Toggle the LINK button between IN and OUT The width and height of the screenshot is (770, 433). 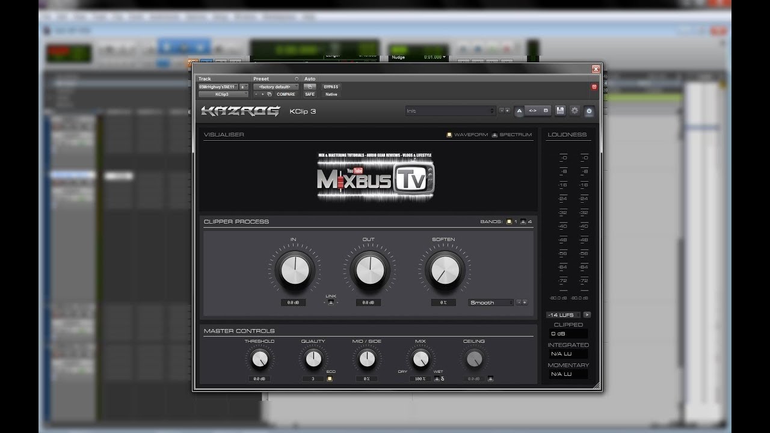(331, 302)
